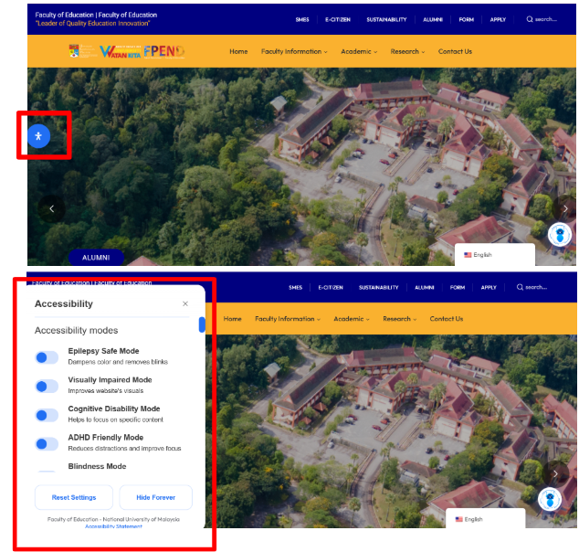This screenshot has height=552, width=579.
Task: Open the blue accessibility widget icon
Action: click(x=38, y=136)
